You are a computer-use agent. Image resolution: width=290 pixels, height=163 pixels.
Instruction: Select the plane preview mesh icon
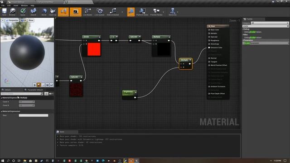pos(43,85)
